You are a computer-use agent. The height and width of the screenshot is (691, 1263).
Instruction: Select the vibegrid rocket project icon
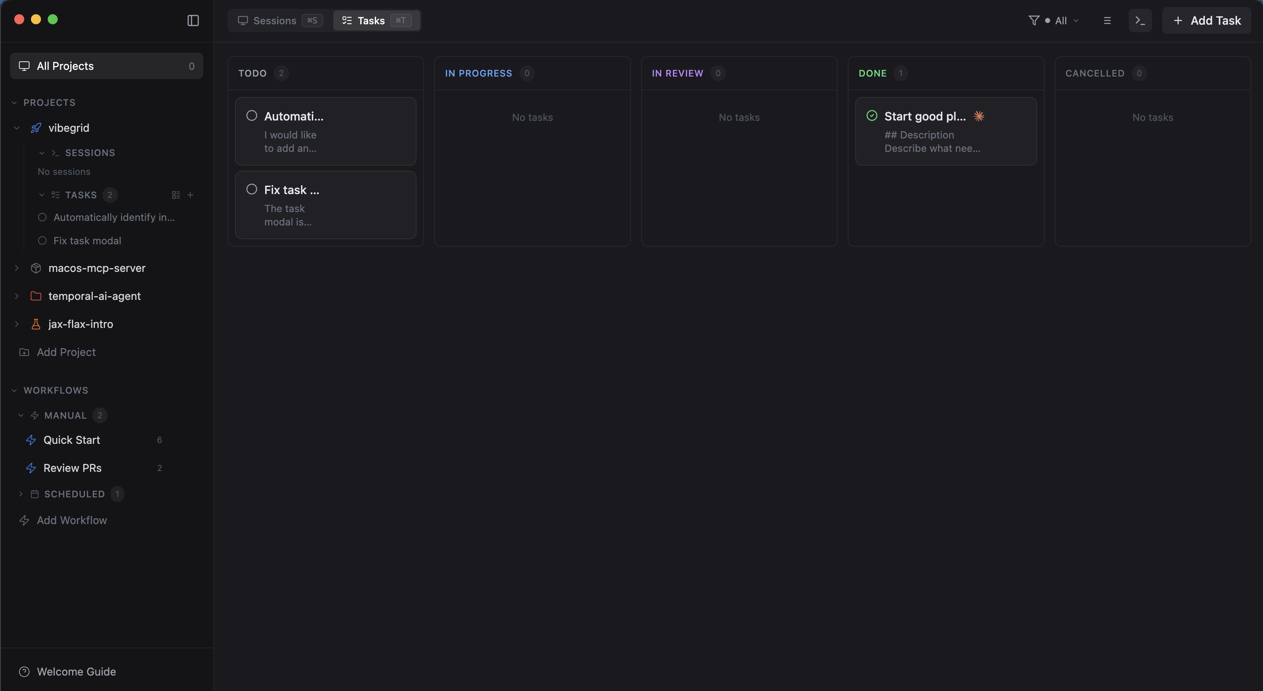(x=36, y=128)
